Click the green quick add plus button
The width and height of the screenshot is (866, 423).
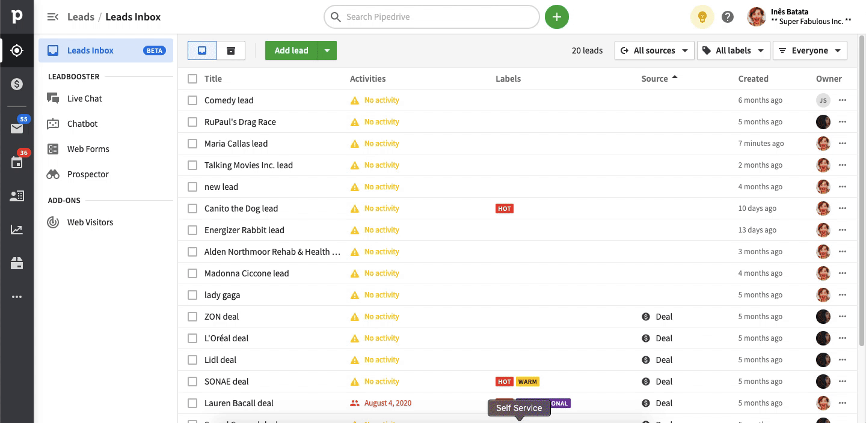point(557,17)
